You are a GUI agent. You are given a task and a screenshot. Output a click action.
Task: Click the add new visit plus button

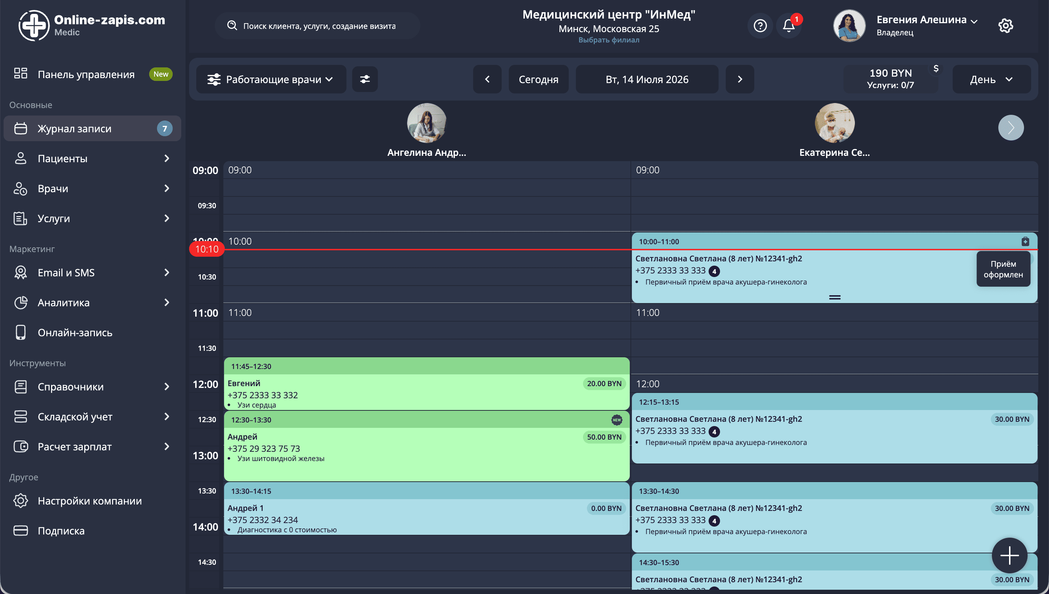tap(1009, 555)
